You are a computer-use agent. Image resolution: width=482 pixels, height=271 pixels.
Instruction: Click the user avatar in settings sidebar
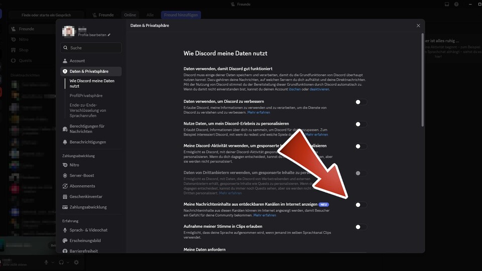[68, 31]
